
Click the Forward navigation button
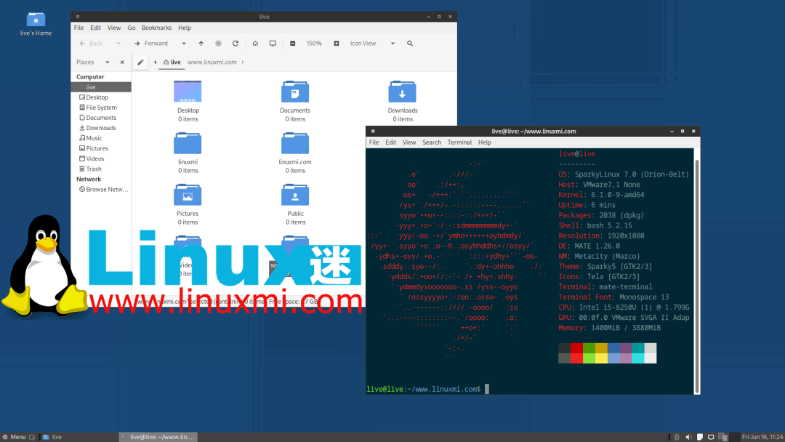(x=151, y=44)
